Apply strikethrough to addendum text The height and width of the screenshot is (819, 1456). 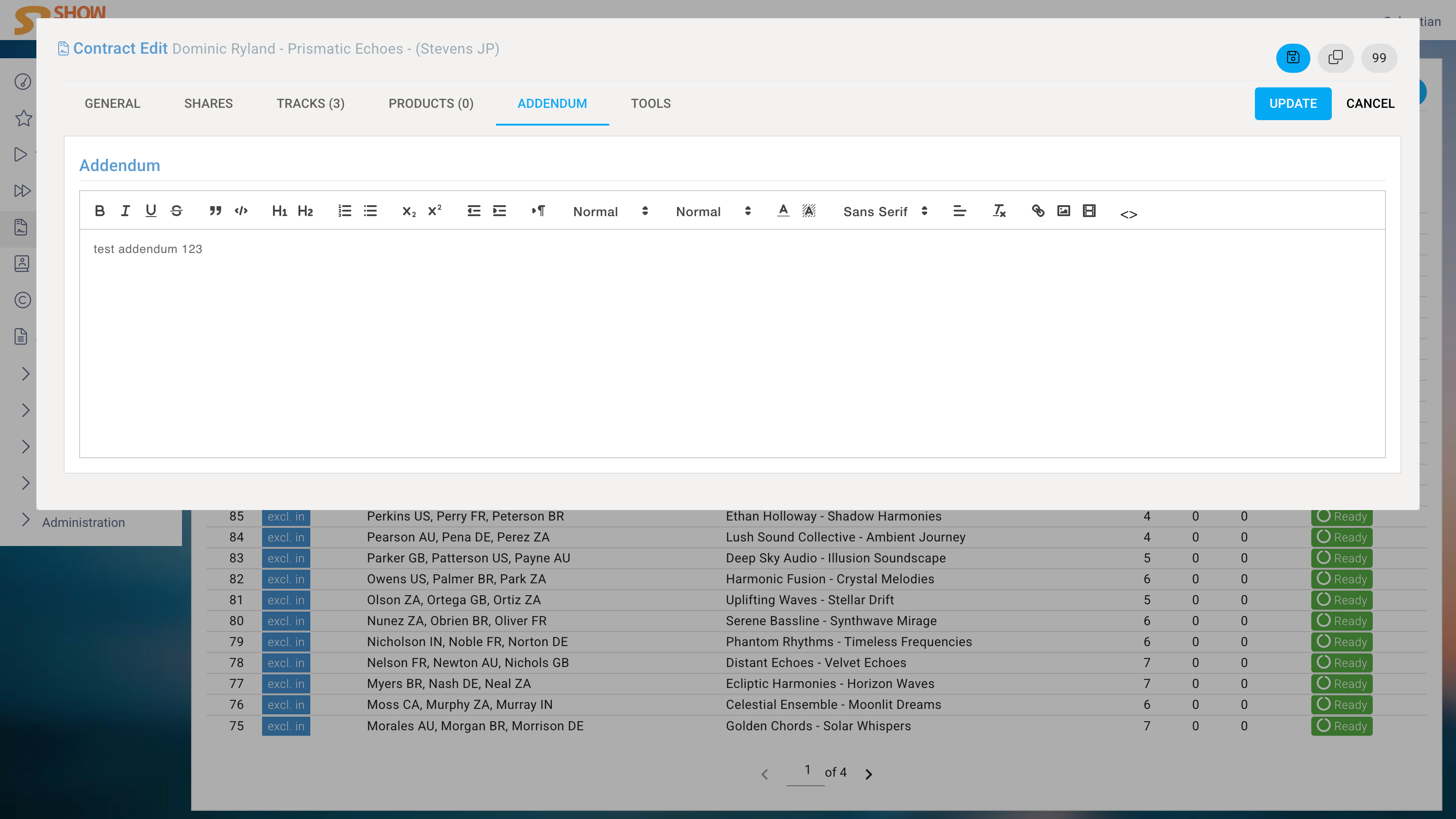[177, 211]
